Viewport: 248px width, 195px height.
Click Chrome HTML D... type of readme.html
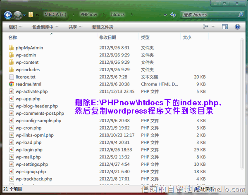[160, 84]
